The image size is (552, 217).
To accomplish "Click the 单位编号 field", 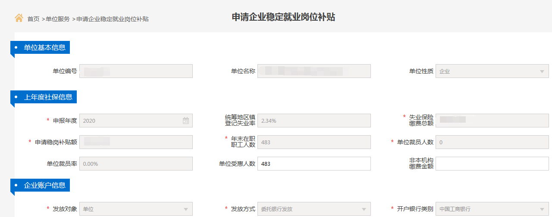I will 136,71.
